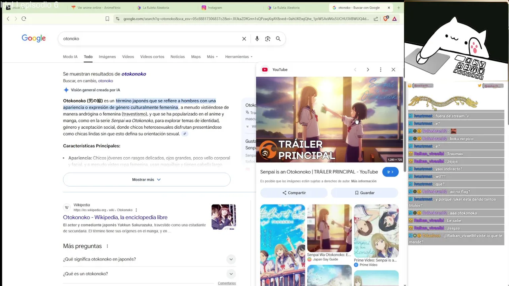
Task: Search instead for otonoko link
Action: [x=105, y=81]
